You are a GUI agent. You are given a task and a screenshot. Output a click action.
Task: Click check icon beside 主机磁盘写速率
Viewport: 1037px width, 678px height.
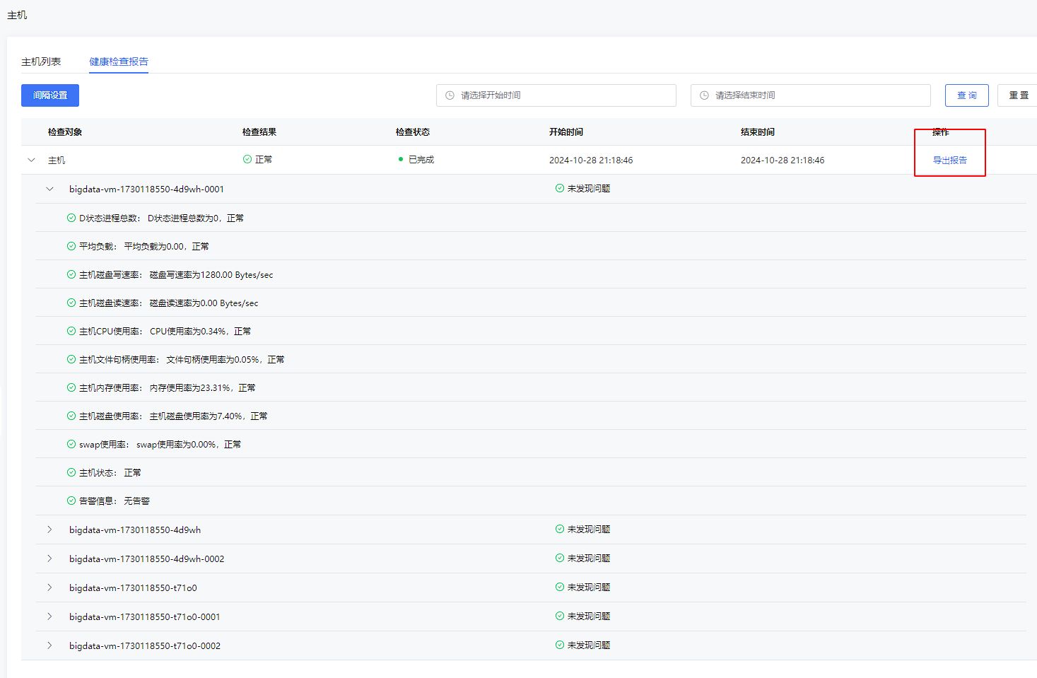coord(71,274)
